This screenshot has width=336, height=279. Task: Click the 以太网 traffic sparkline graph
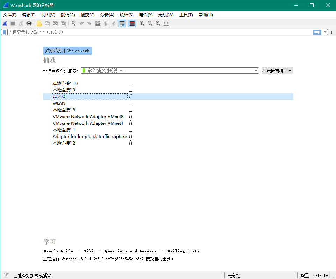tap(131, 96)
